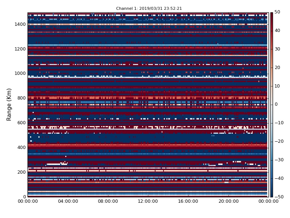
Task: Click the 20:00:00 time axis label
Action: point(228,201)
